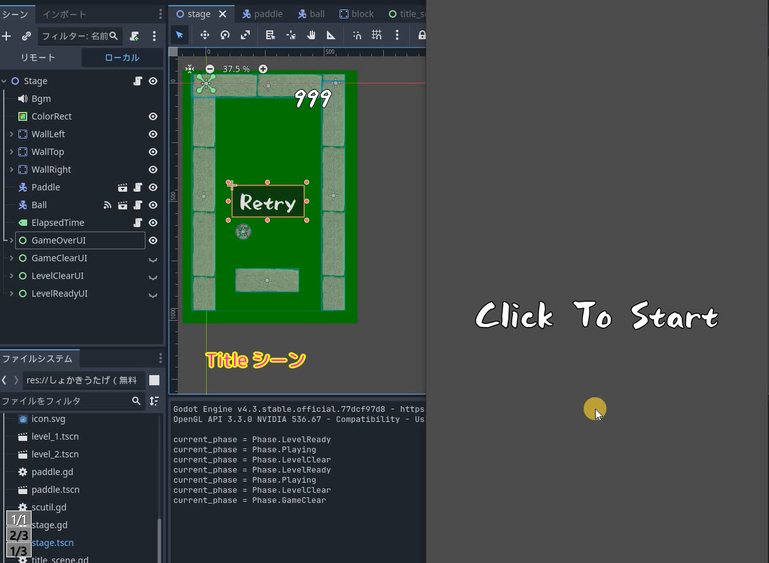Hide the WallLeft node
769x563 pixels.
pos(153,134)
